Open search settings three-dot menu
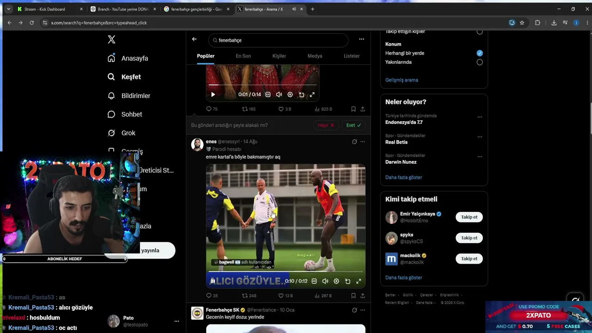 362,39
